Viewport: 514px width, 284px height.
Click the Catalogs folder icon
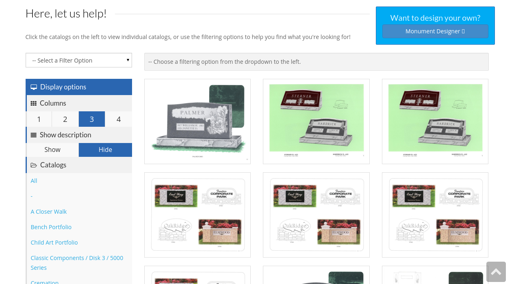(x=34, y=165)
